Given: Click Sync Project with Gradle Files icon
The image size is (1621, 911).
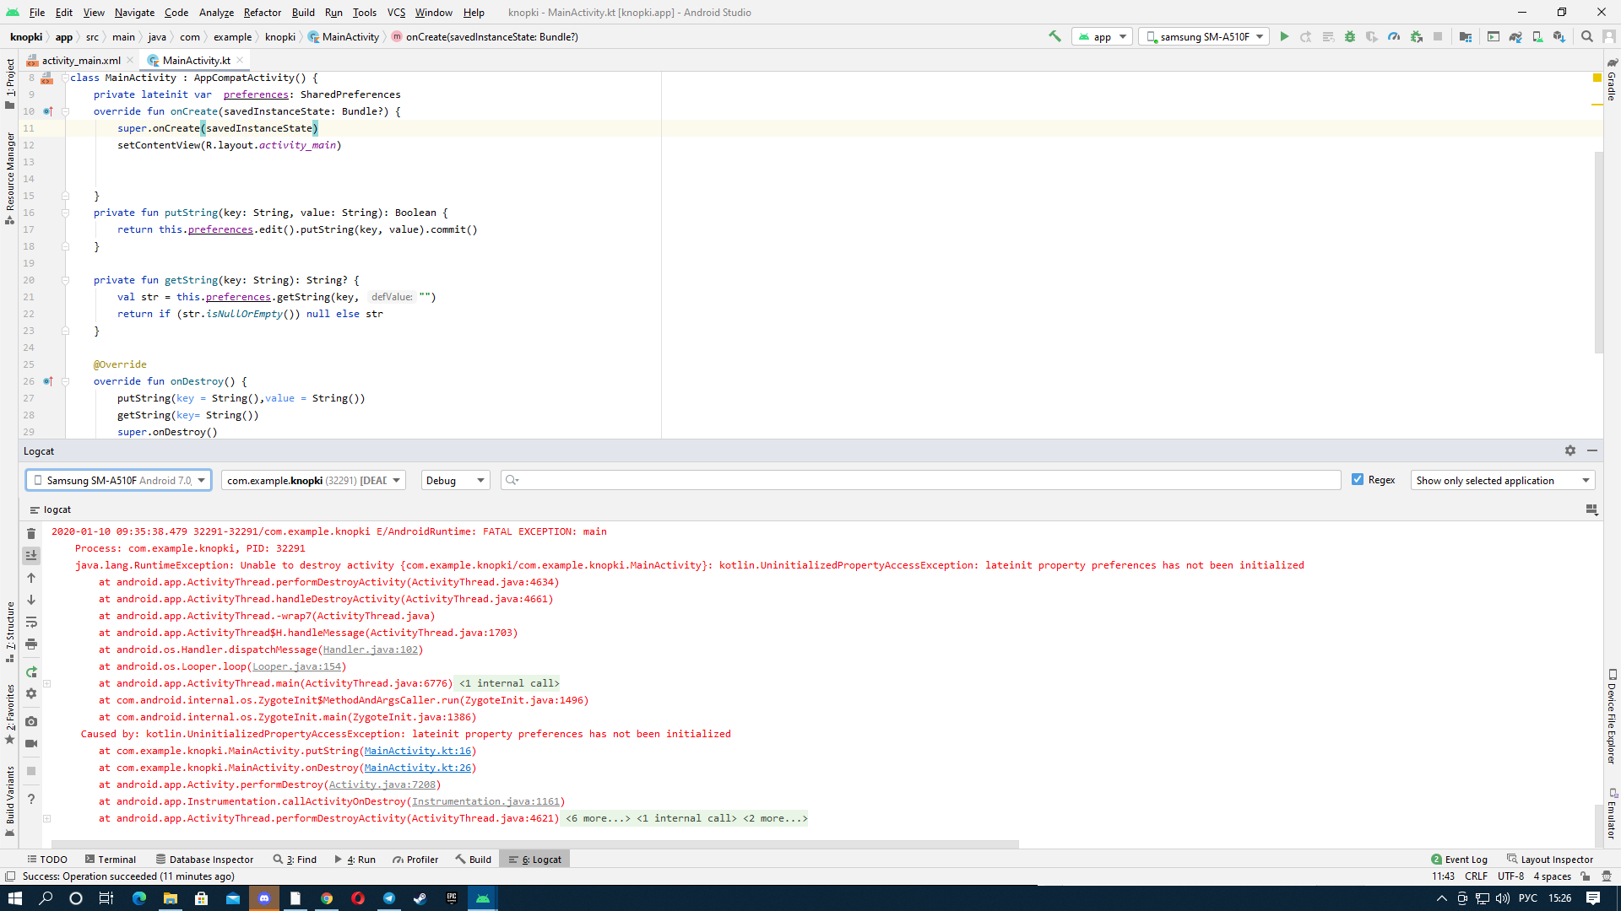Looking at the screenshot, I should coord(1515,36).
